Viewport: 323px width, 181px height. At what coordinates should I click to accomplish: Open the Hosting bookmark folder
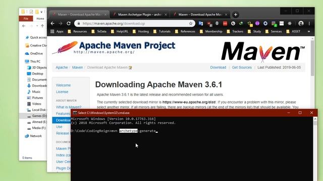point(141,31)
